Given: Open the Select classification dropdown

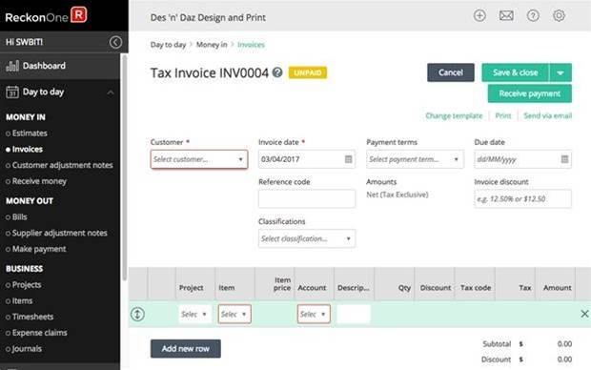Looking at the screenshot, I should [307, 238].
